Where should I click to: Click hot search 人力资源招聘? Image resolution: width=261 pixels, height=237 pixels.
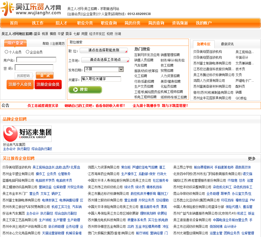[170, 76]
